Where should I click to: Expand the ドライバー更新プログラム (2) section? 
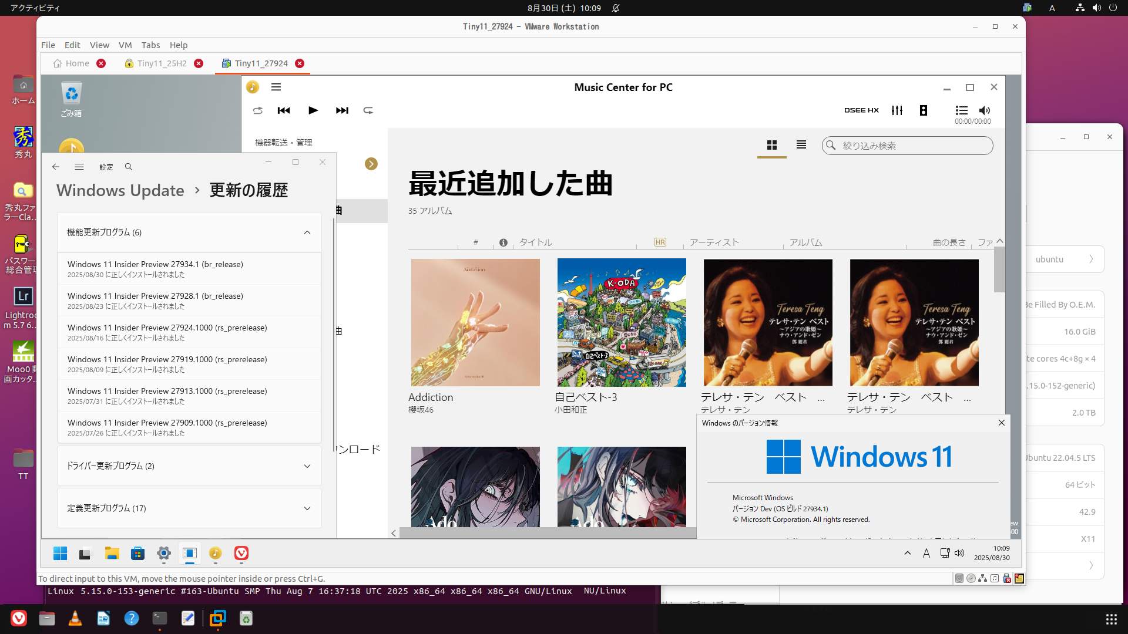coord(189,466)
